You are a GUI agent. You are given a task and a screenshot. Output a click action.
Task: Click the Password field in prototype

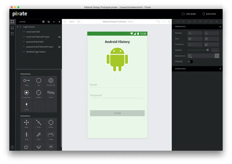click(117, 95)
